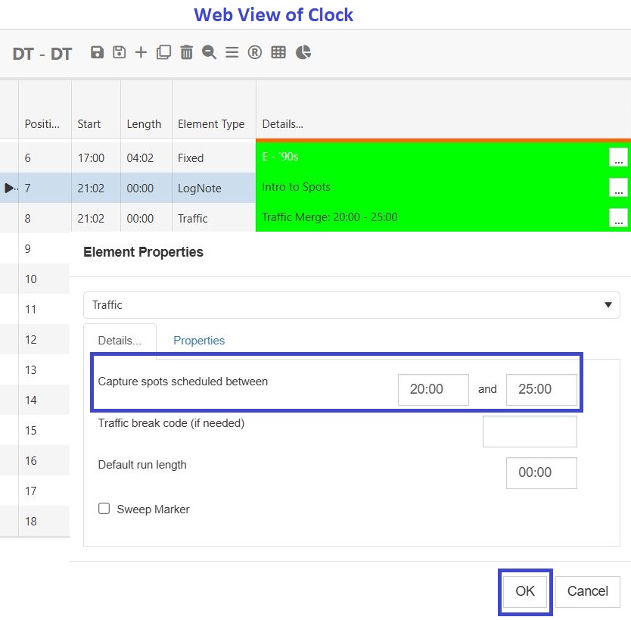Image resolution: width=631 pixels, height=620 pixels.
Task: Click the 20:00 capture start time field
Action: (433, 389)
